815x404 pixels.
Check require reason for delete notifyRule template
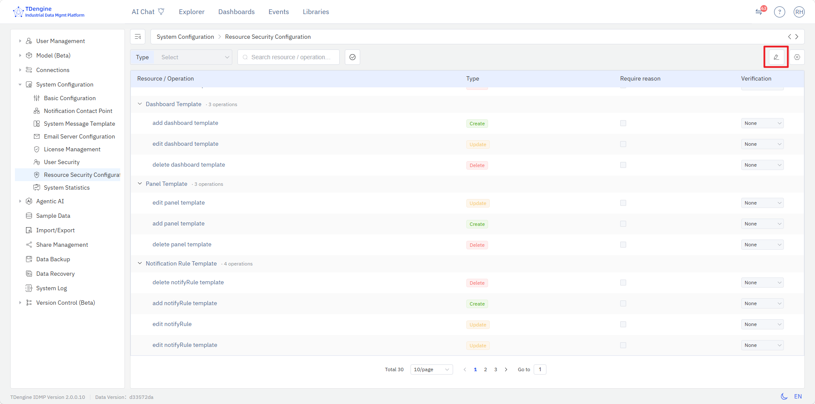pyautogui.click(x=623, y=283)
